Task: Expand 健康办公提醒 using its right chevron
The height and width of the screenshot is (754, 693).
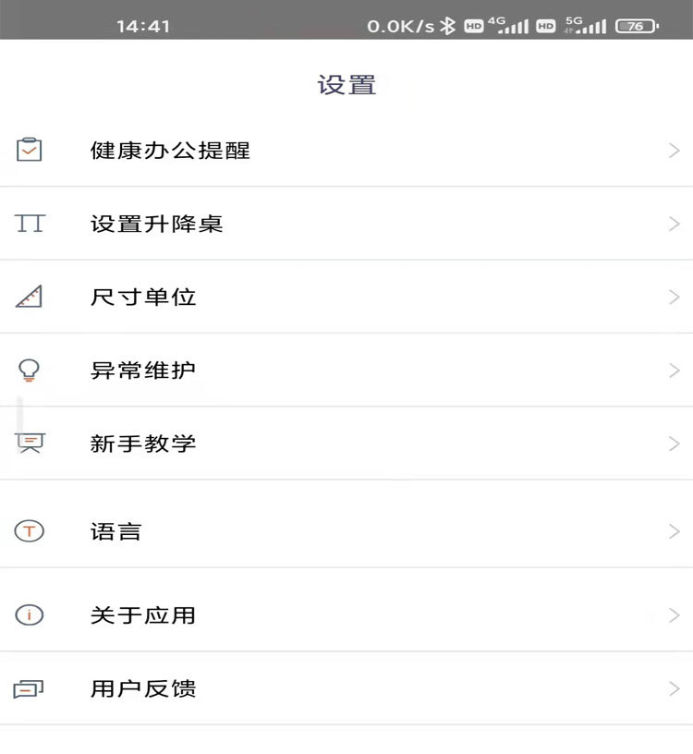Action: (674, 150)
